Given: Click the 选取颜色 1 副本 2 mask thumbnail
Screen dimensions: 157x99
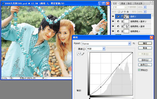Looking at the screenshot, I should tap(126, 21).
